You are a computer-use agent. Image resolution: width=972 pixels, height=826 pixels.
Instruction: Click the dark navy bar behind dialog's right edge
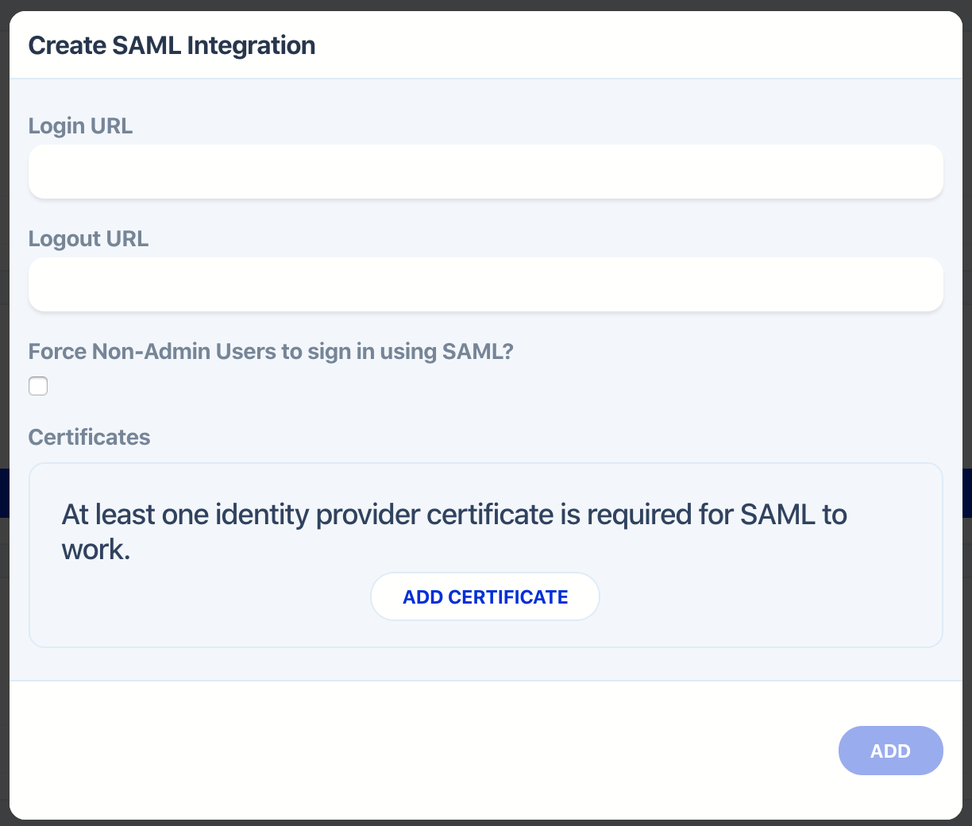[x=967, y=492]
